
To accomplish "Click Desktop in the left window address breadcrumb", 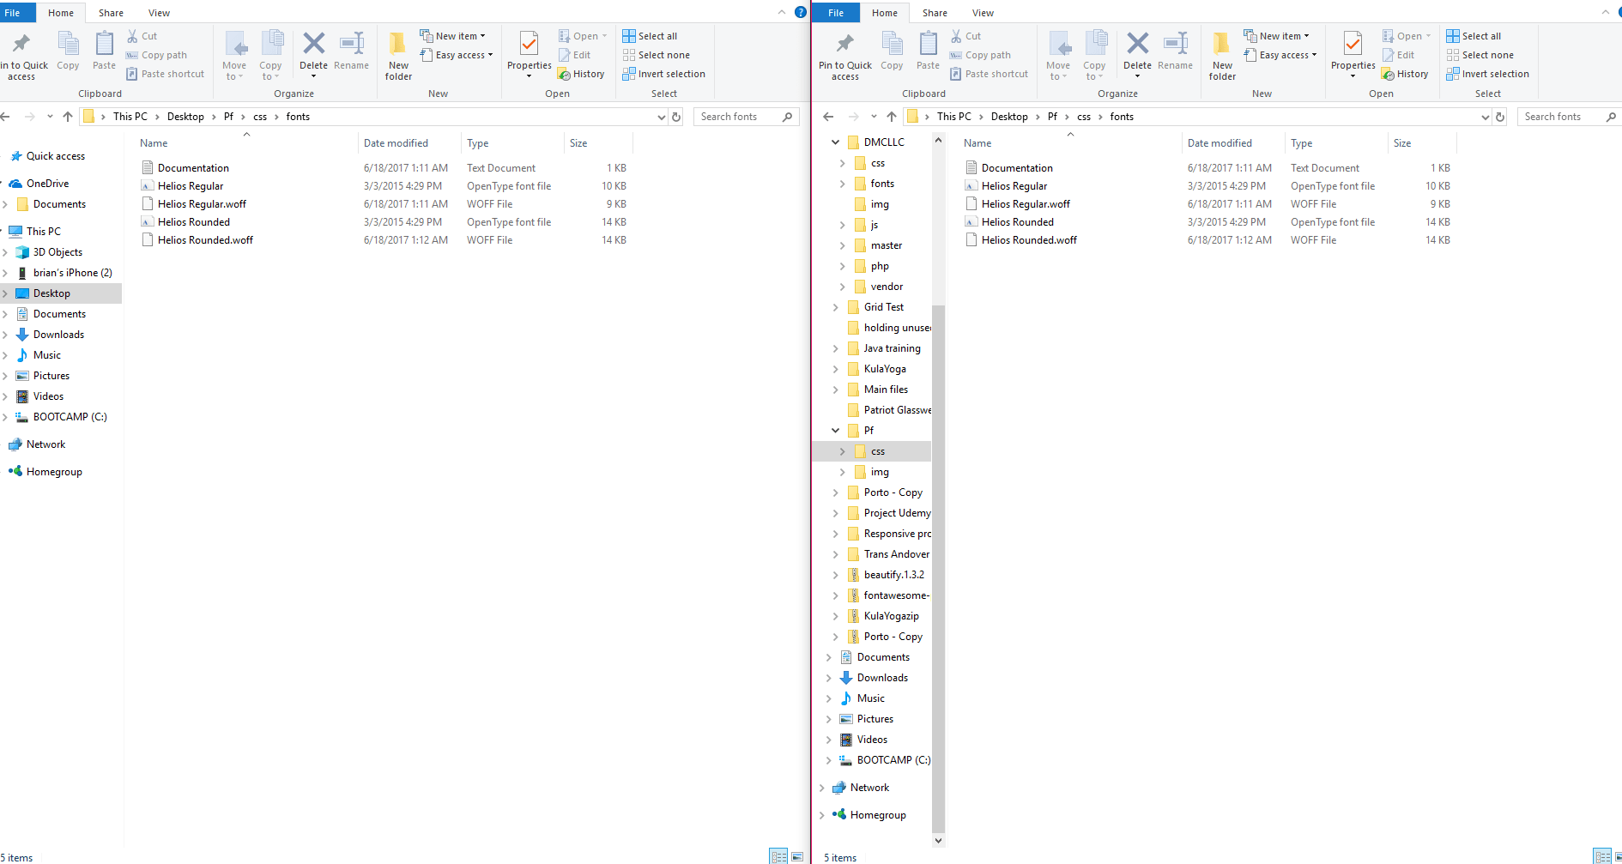I will pos(185,117).
